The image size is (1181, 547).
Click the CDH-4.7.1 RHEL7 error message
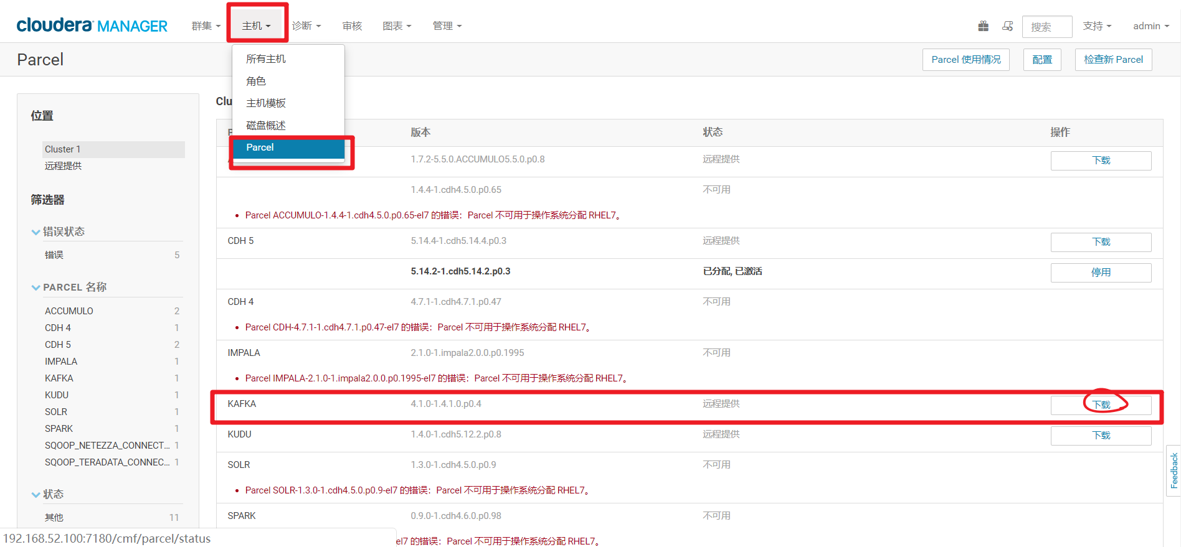[419, 327]
